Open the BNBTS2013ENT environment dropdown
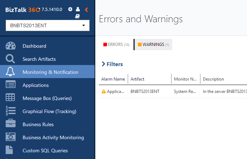 tap(48, 26)
